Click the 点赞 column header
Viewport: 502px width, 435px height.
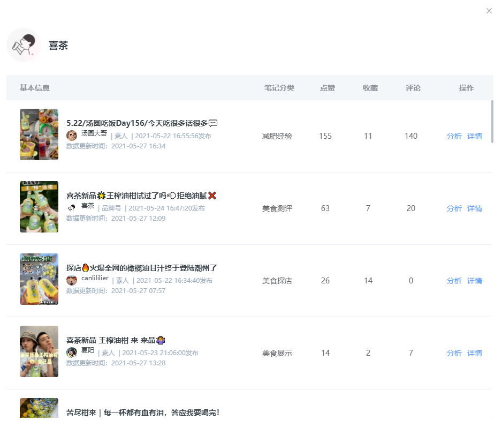click(x=328, y=88)
